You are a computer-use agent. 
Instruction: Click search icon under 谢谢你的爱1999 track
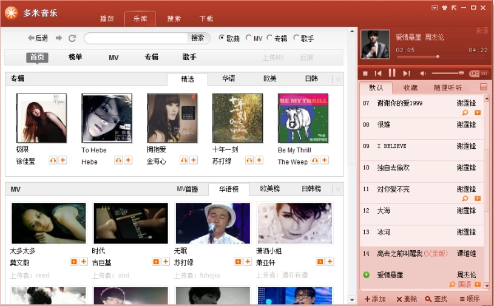(465, 112)
